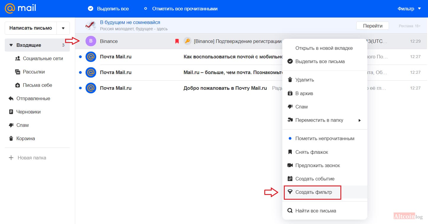The image size is (428, 224).
Task: Click the Mail.ru logo
Action: click(20, 8)
